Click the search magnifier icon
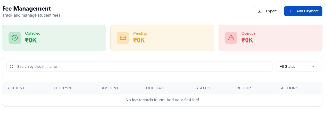Viewport: 326px width, 127px height. 12,67
